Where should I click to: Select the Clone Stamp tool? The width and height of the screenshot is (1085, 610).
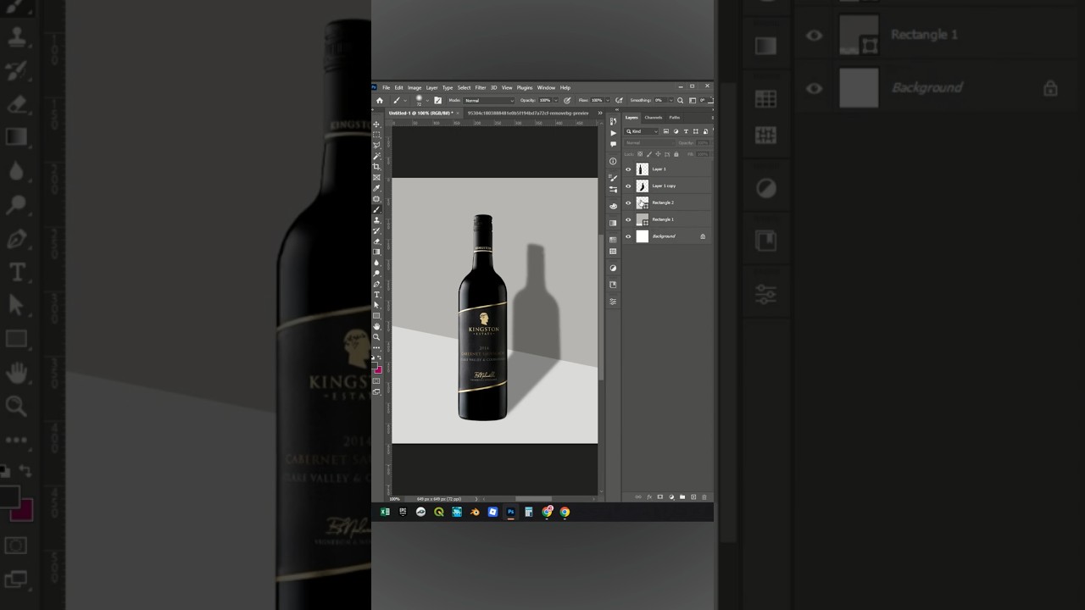pyautogui.click(x=377, y=219)
